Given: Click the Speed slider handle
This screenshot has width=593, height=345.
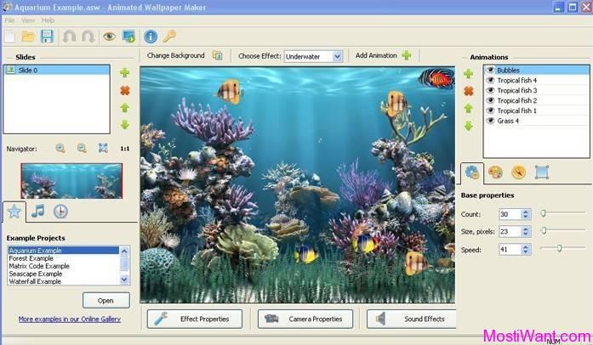Looking at the screenshot, I should [559, 248].
